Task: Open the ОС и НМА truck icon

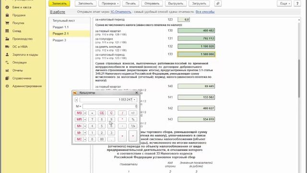Action: tap(7, 47)
